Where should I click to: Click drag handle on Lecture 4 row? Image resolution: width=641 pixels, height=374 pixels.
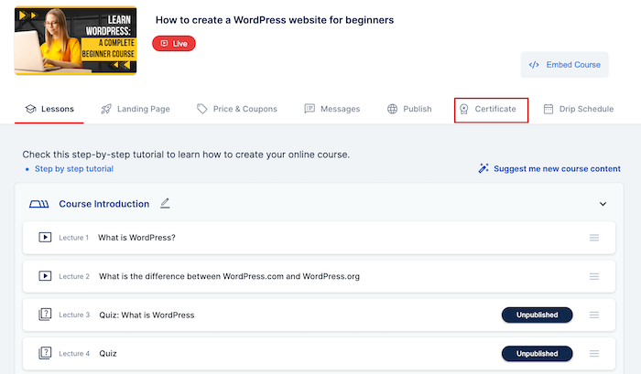tap(594, 354)
